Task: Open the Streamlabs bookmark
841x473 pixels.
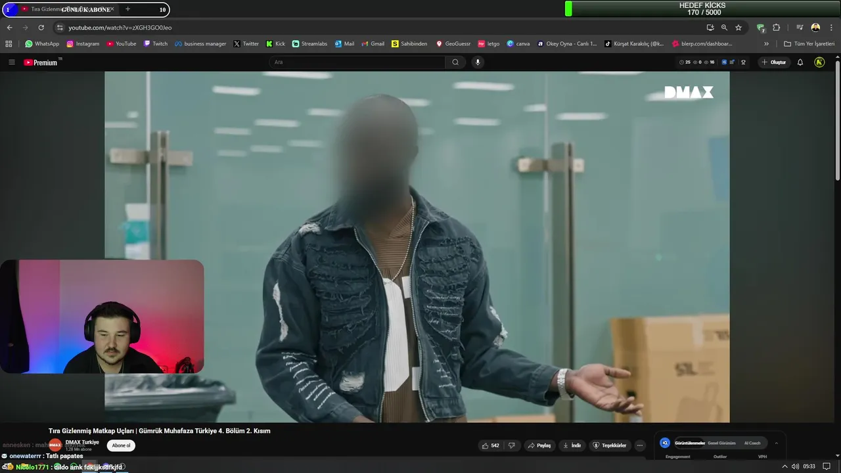Action: click(x=309, y=44)
